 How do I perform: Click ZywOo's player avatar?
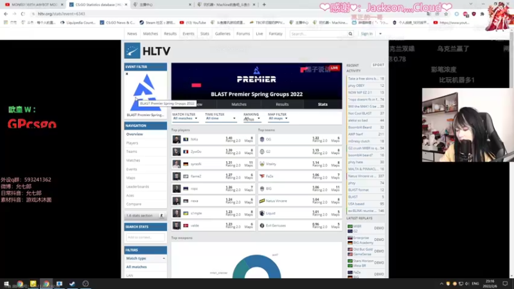pos(176,152)
